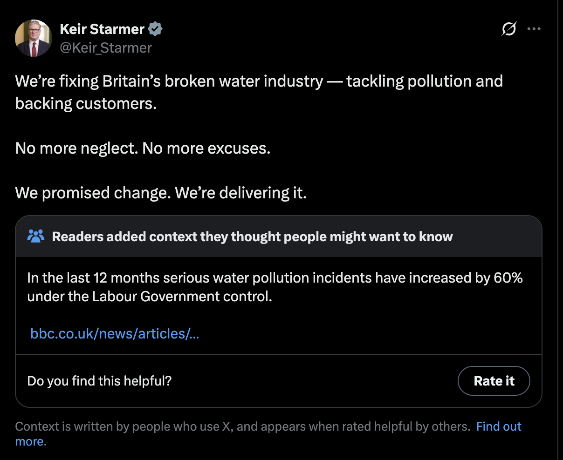
Task: Open Keir Starmer's profile photo
Action: pos(34,38)
